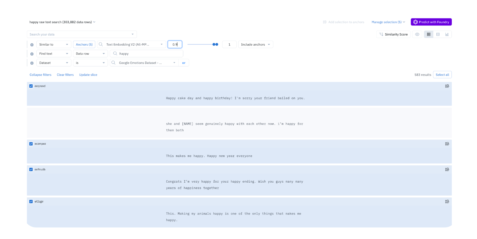Image resolution: width=477 pixels, height=239 pixels.
Task: Click the 583 results count
Action: tap(423, 75)
